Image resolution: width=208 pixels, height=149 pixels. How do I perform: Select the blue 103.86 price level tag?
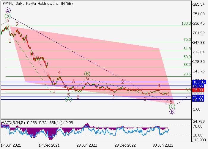pos(199,82)
